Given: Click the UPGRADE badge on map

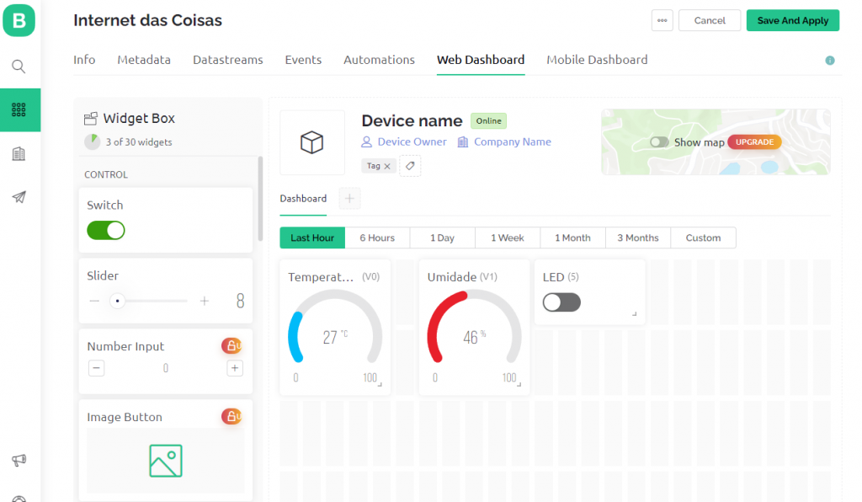Looking at the screenshot, I should tap(754, 142).
